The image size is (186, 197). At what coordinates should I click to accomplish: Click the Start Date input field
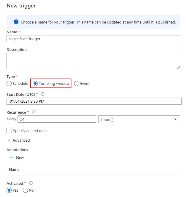point(94,101)
